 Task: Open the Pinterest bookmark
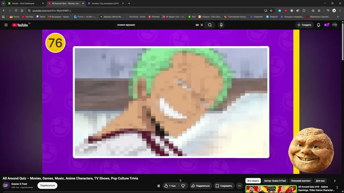point(154,17)
